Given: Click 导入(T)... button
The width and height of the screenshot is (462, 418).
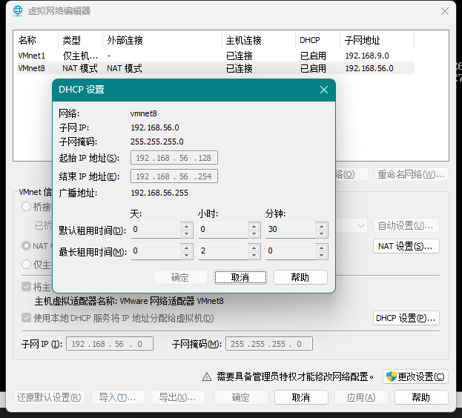Looking at the screenshot, I should tap(118, 397).
